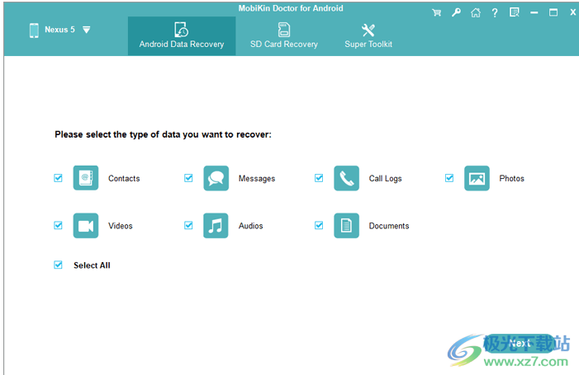
Task: Go to the home page icon
Action: click(x=475, y=12)
